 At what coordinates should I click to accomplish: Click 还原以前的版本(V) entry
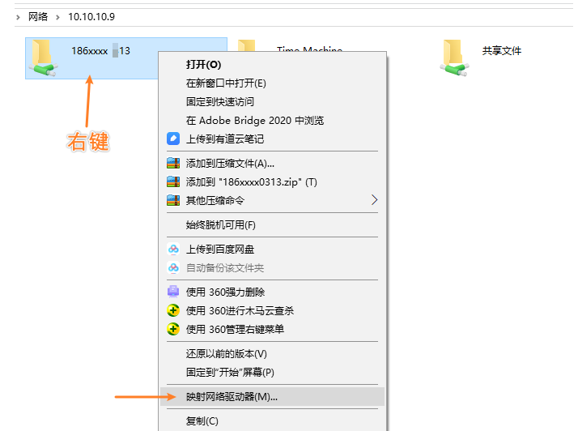(226, 354)
